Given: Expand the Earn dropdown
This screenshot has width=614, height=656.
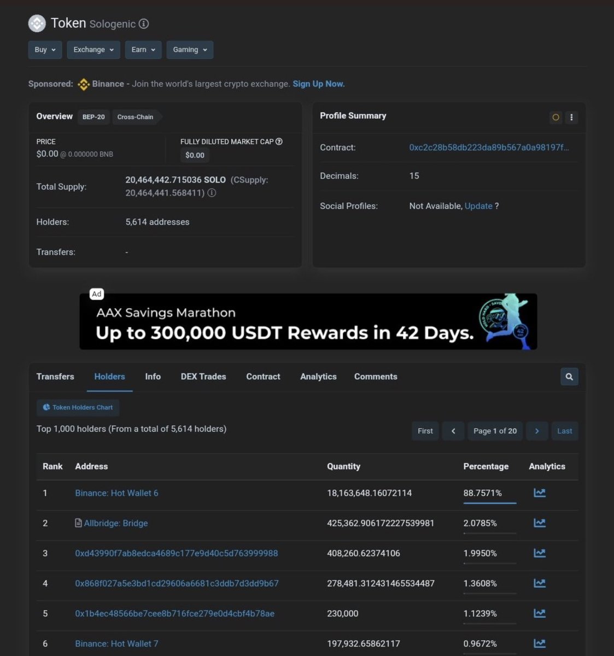Looking at the screenshot, I should click(x=143, y=50).
